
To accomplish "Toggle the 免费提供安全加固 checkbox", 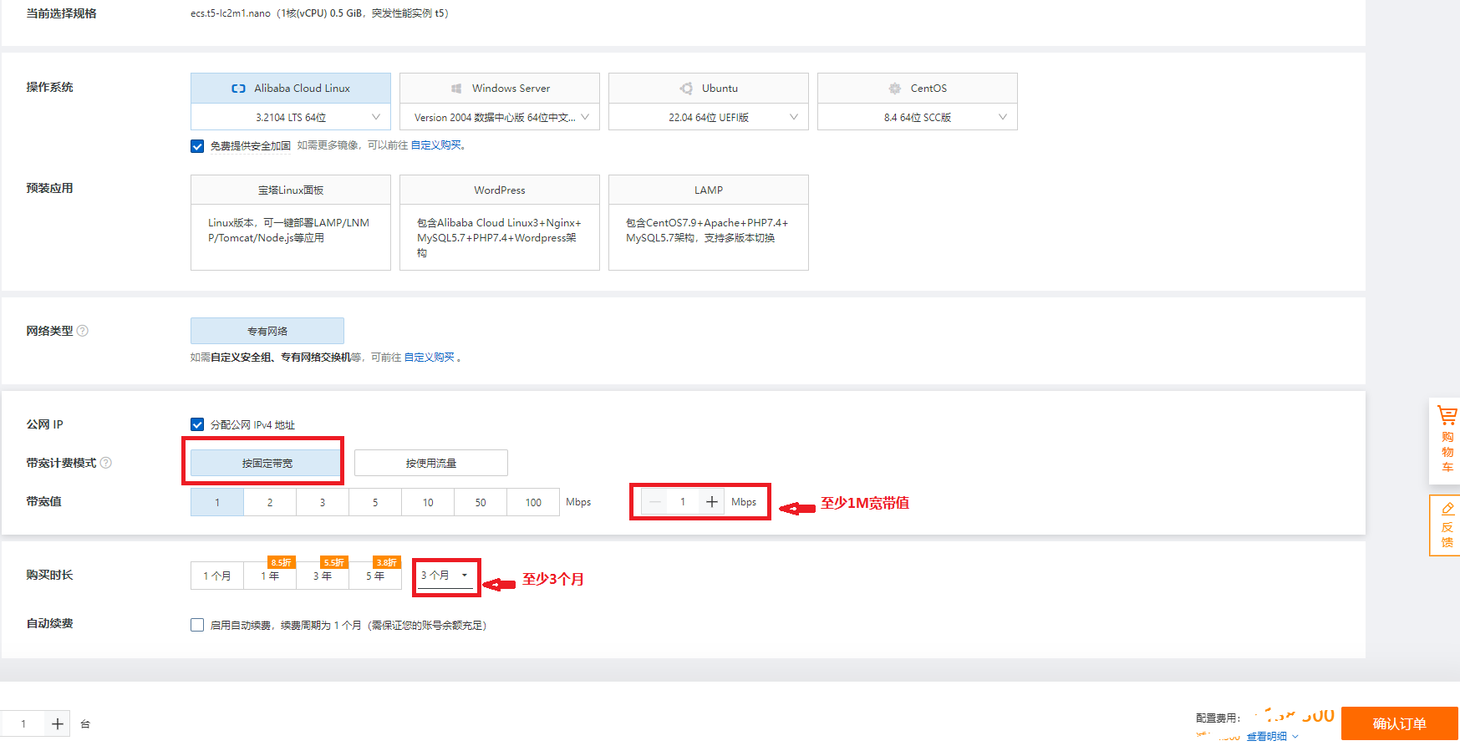I will coord(197,146).
